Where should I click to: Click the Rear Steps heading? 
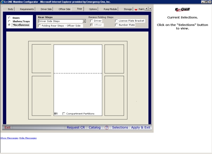click(45, 17)
